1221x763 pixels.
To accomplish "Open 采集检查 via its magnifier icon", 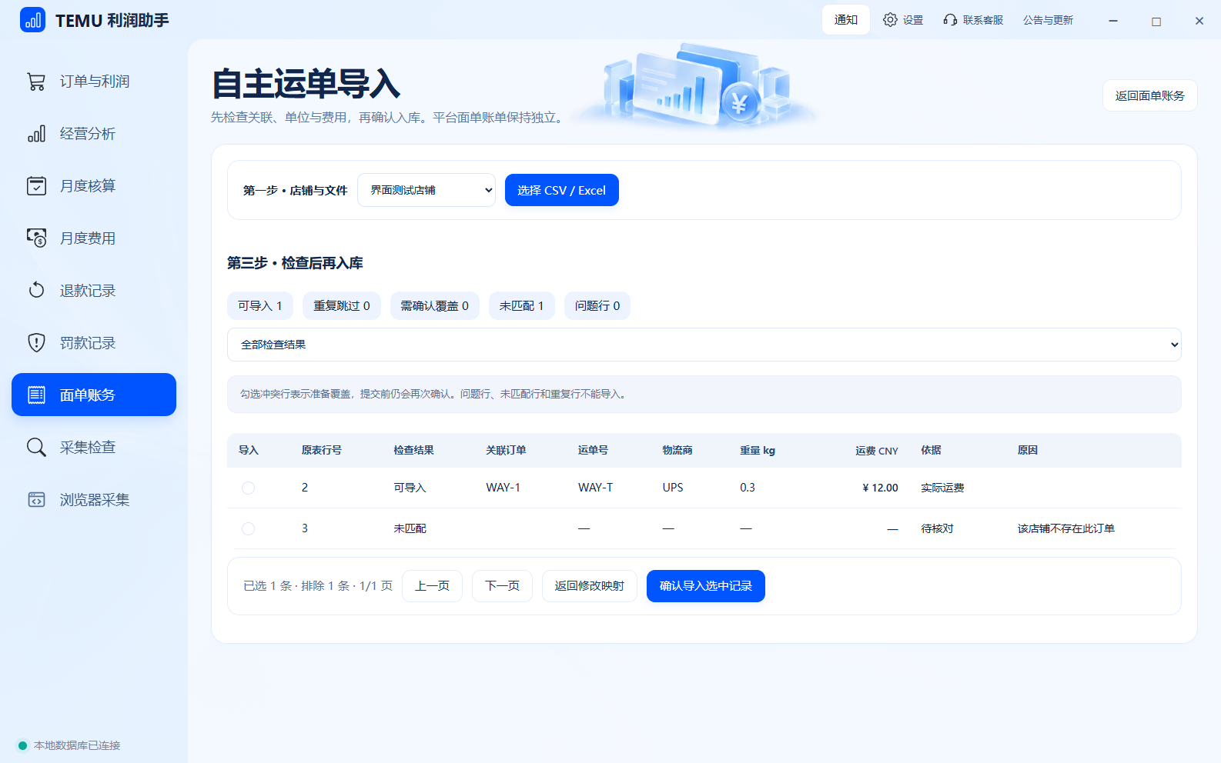I will click(x=36, y=448).
